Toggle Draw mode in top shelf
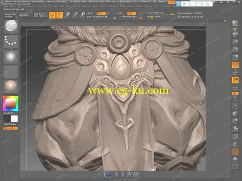This screenshot has height=181, width=242. [60, 15]
